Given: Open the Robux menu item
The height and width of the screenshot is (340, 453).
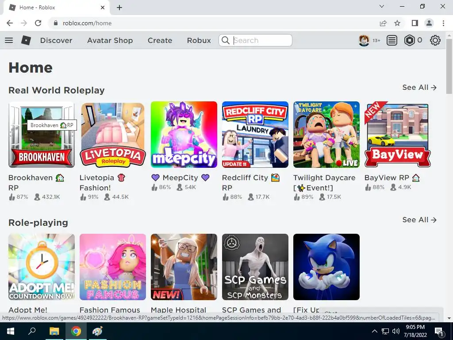Looking at the screenshot, I should (x=199, y=40).
